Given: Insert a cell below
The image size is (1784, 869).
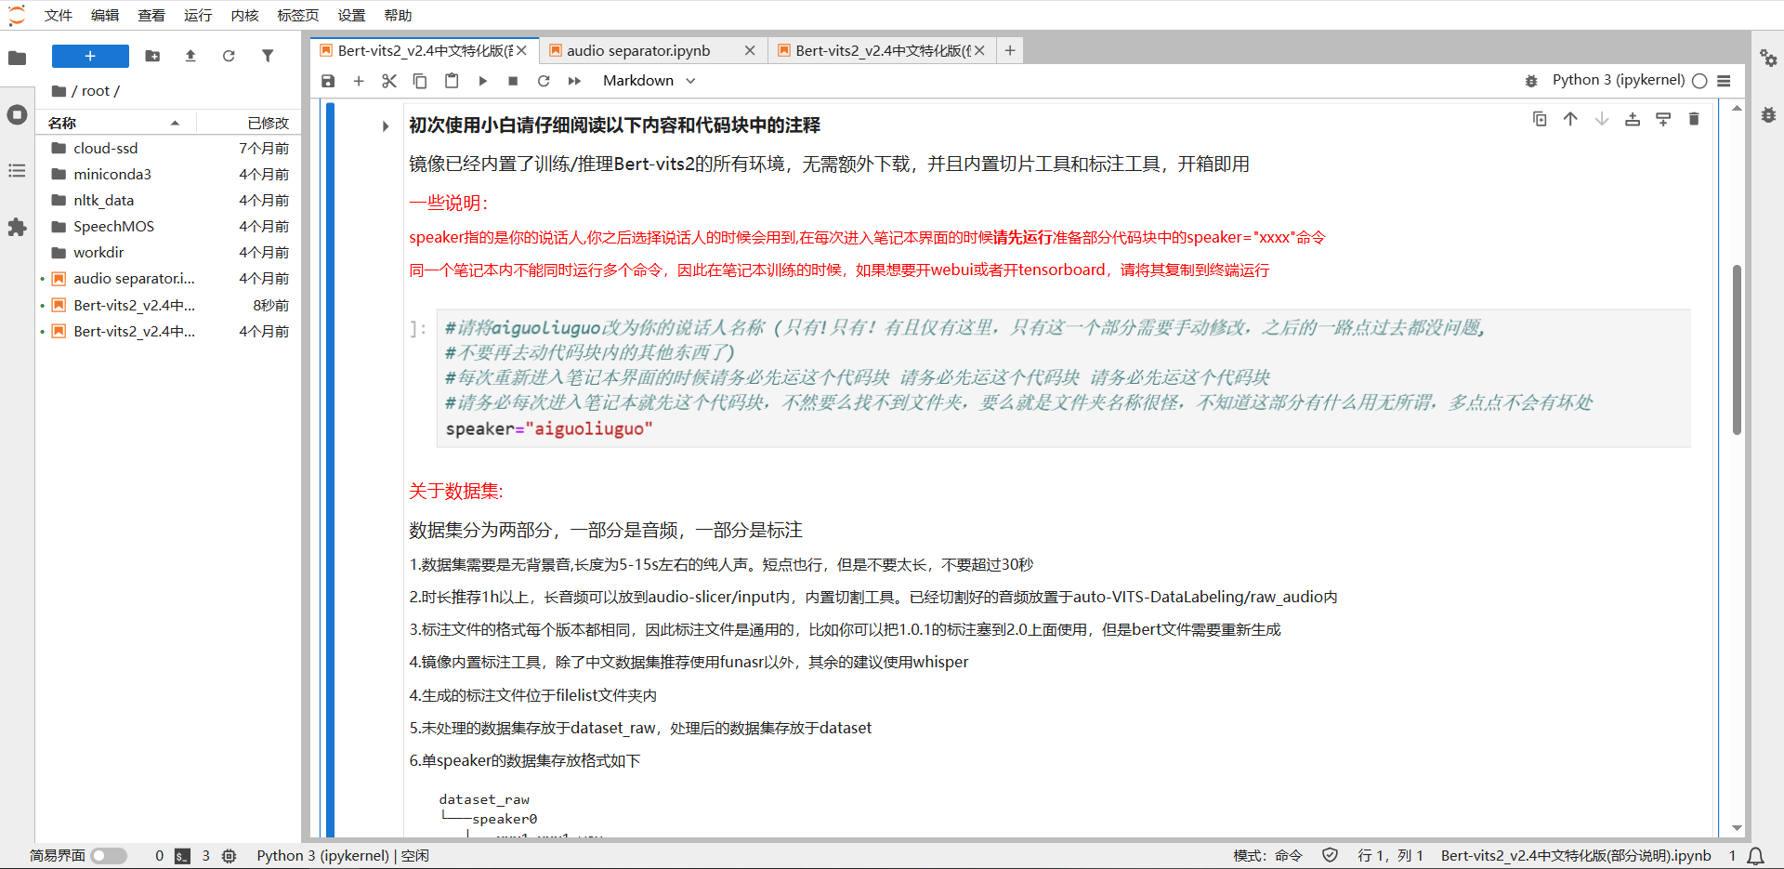Looking at the screenshot, I should point(359,81).
